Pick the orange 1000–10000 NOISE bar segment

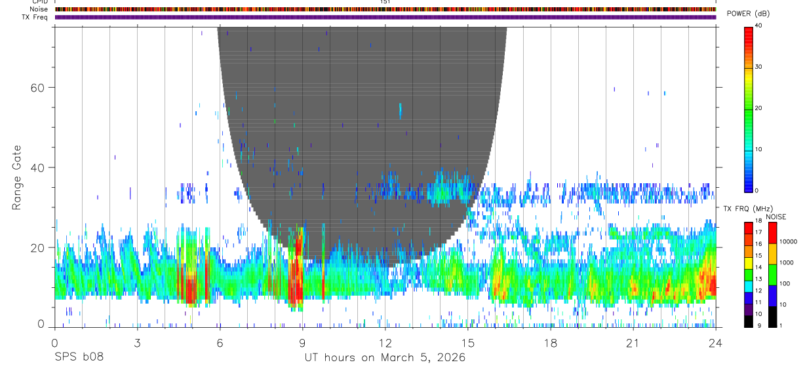coord(773,254)
